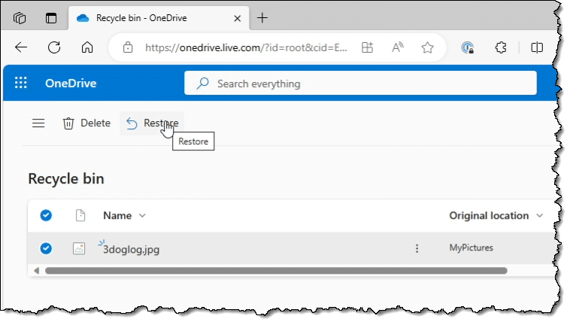Viewport: 573px width, 325px height.
Task: Open the split screen icon
Action: coord(537,47)
